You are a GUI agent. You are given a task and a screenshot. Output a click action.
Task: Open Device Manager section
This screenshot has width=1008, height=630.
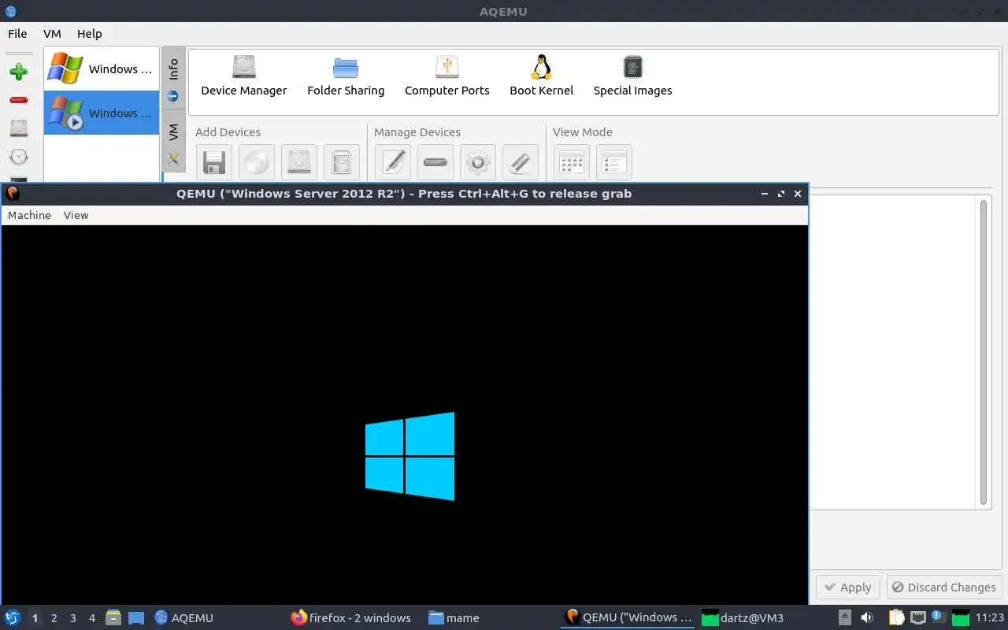pos(244,76)
